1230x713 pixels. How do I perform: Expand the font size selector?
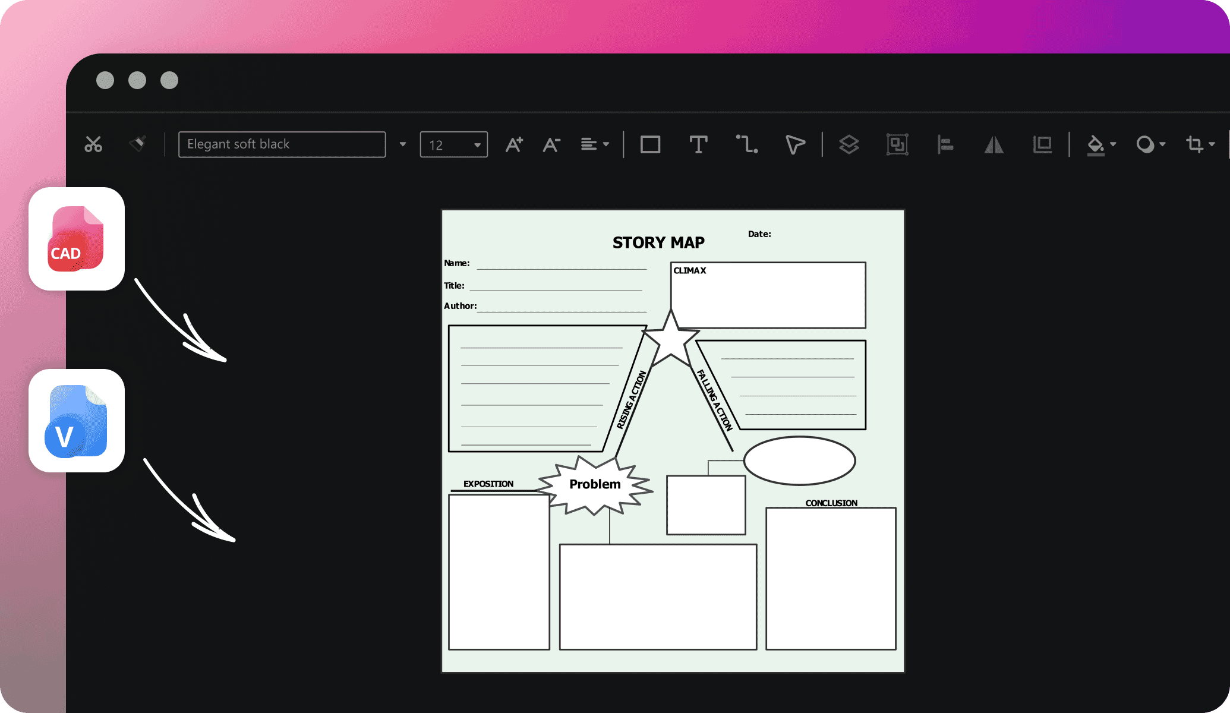coord(477,143)
